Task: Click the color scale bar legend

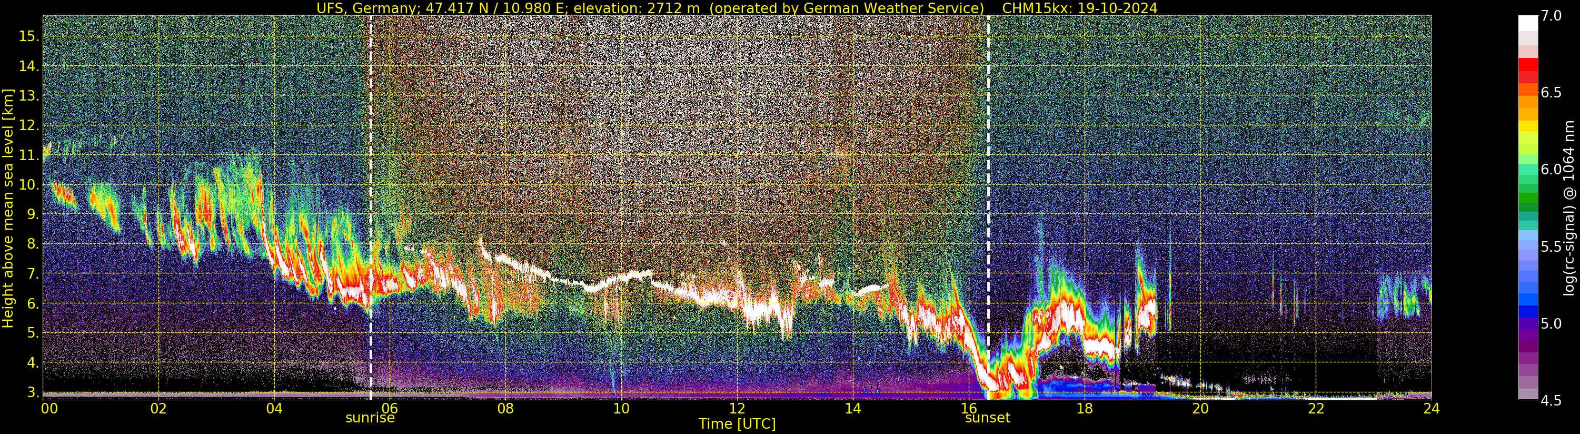Action: 1528,208
